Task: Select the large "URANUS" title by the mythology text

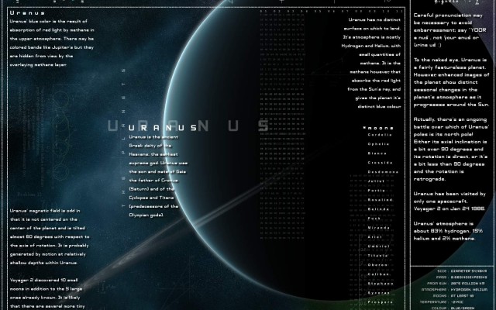Action: point(164,128)
